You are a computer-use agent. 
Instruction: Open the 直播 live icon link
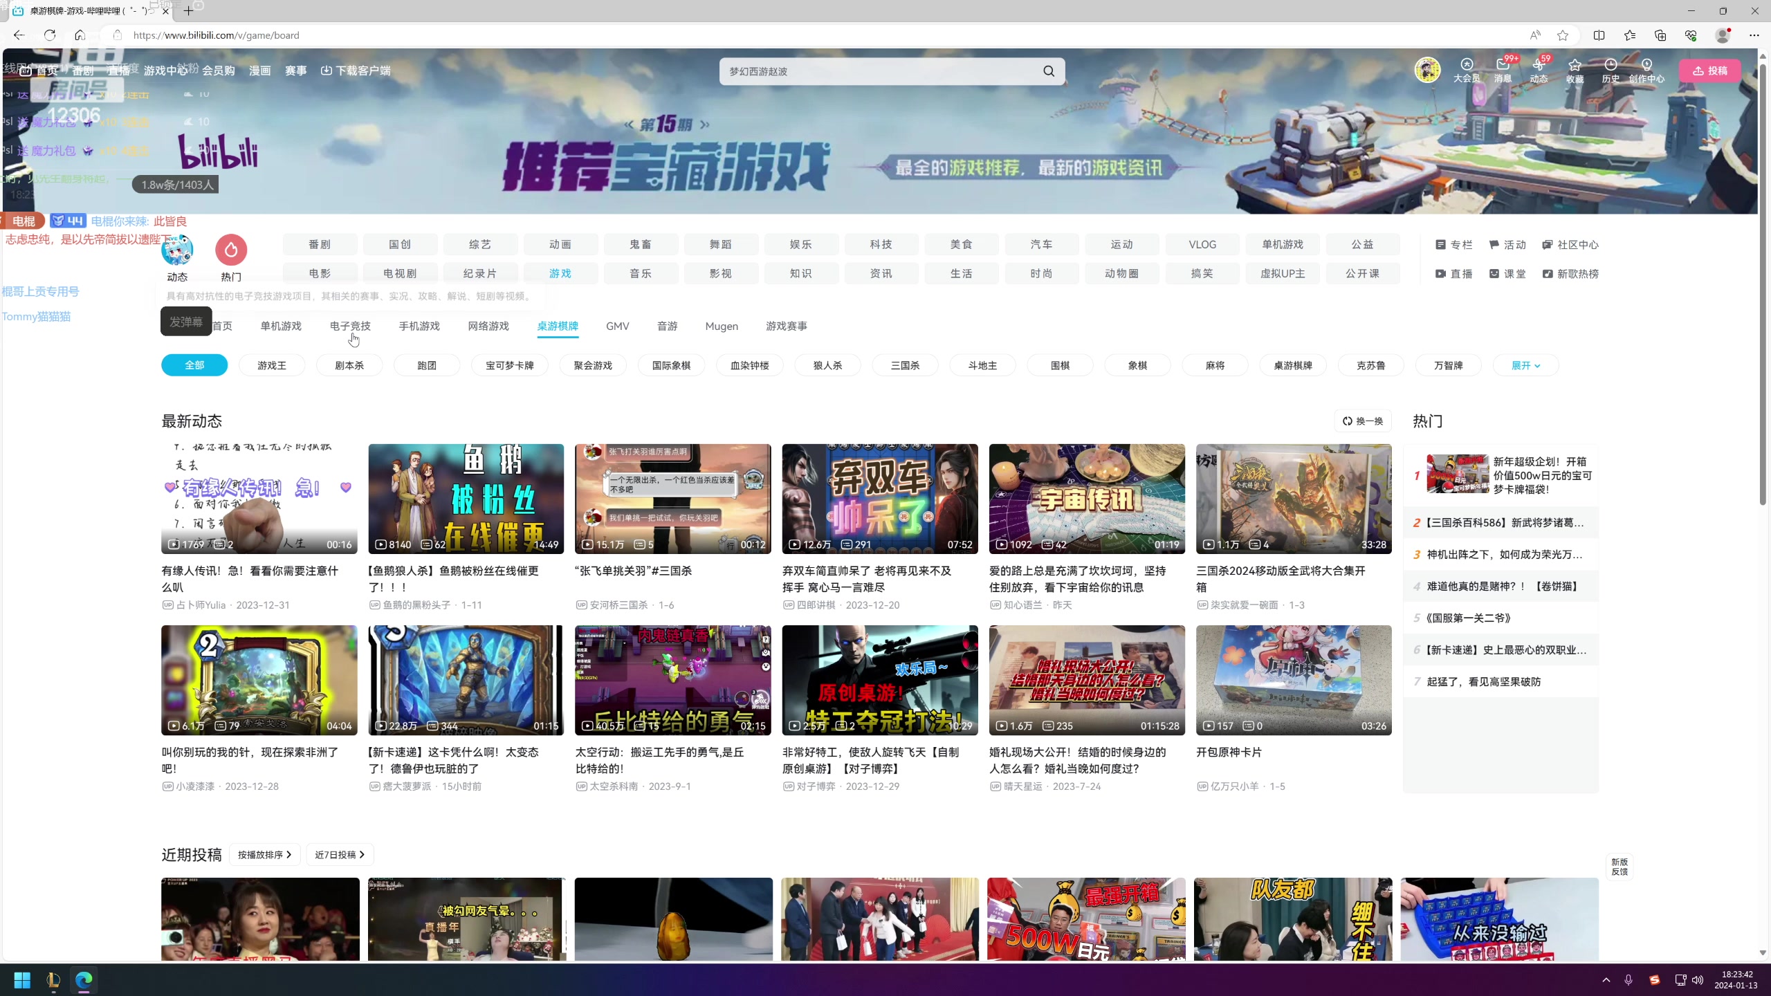click(1454, 274)
